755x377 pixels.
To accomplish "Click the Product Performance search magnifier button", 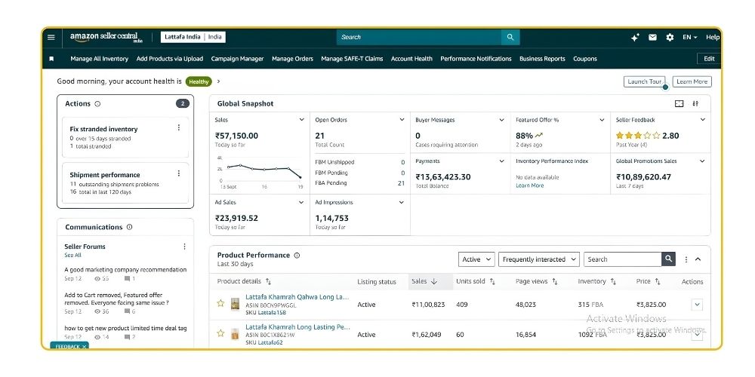I will [668, 259].
